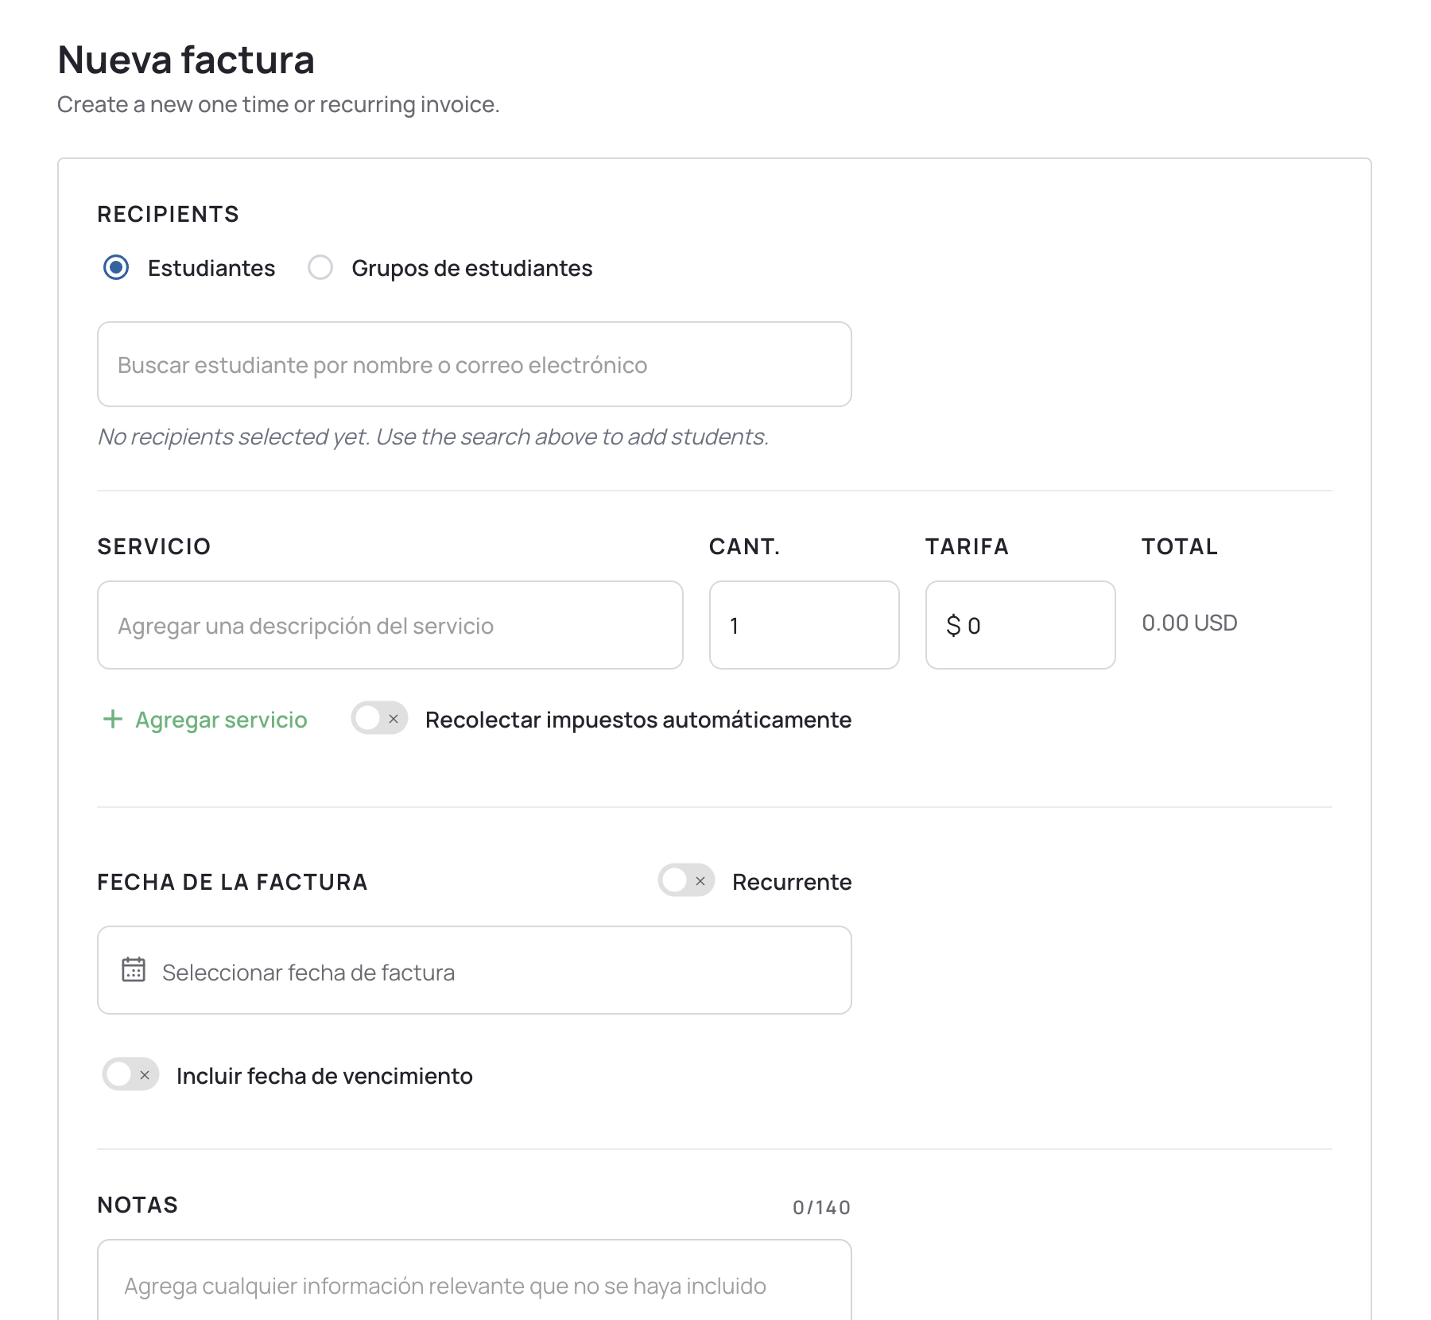Select the quantity field showing 1
1431x1320 pixels.
tap(804, 625)
